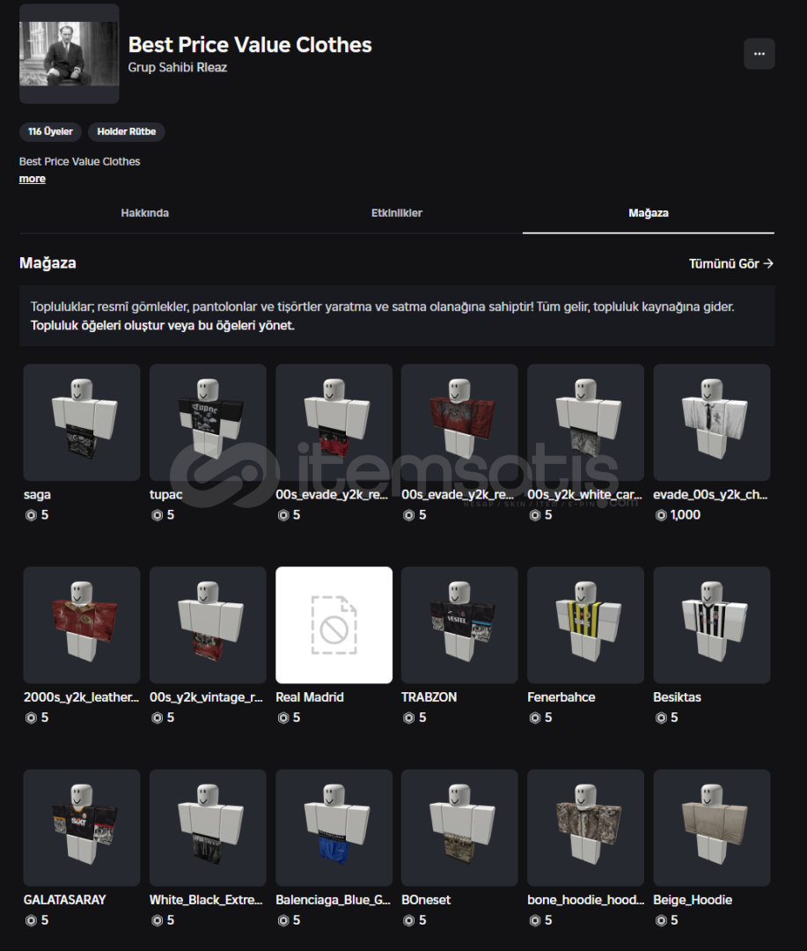Click the BOneset item name
The image size is (807, 951).
click(426, 900)
